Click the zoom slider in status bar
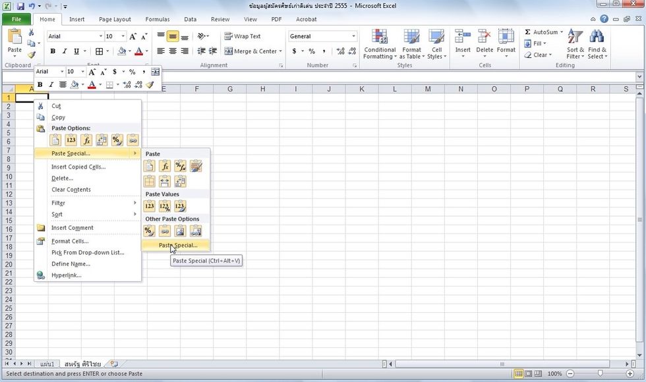 click(599, 373)
